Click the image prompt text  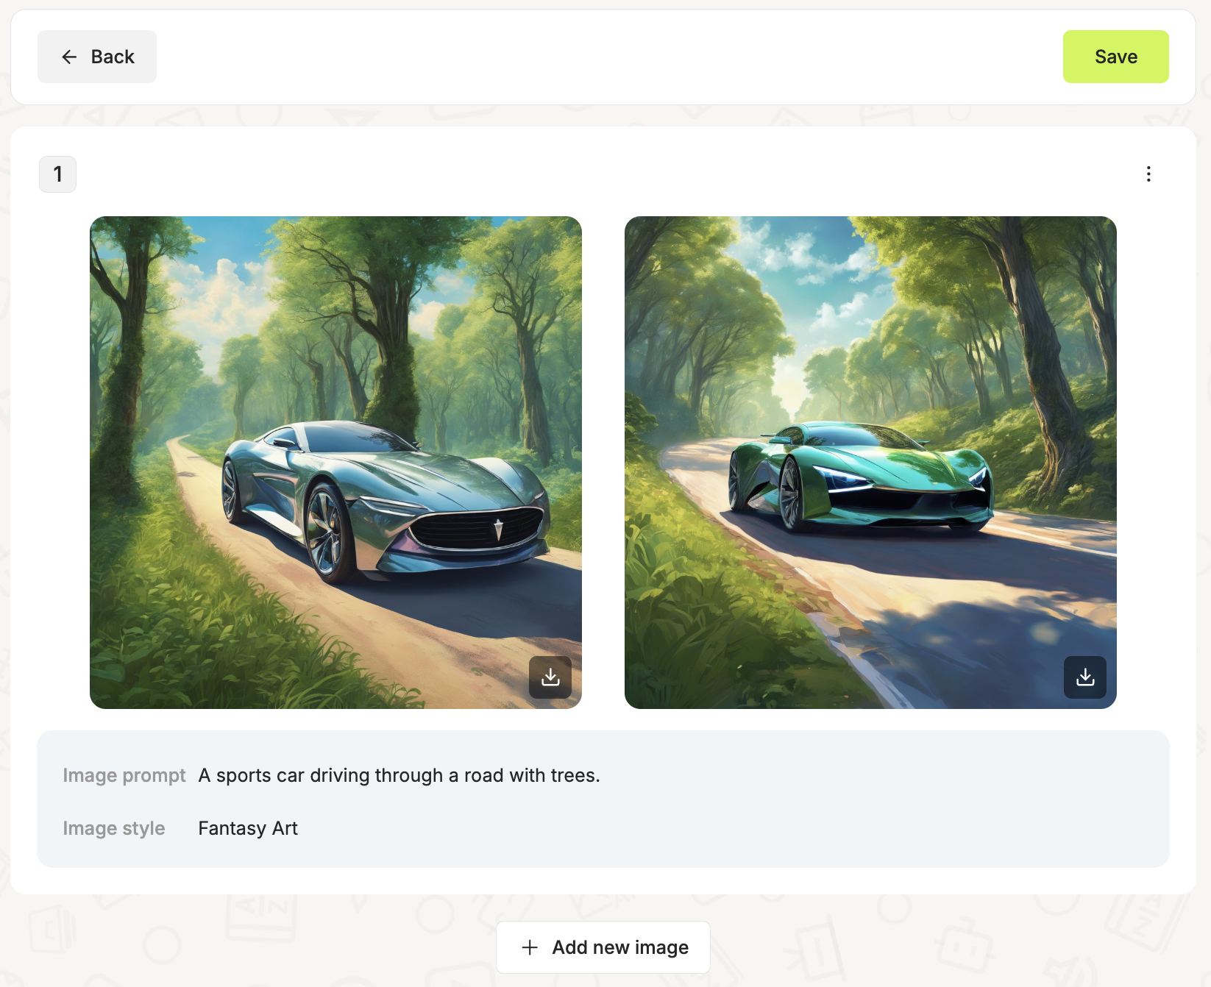coord(399,775)
